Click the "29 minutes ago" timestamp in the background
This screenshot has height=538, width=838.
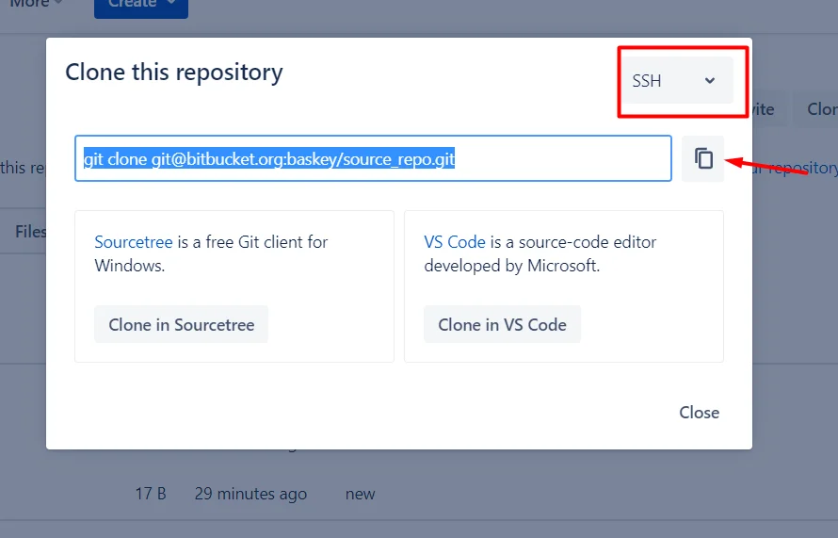250,493
